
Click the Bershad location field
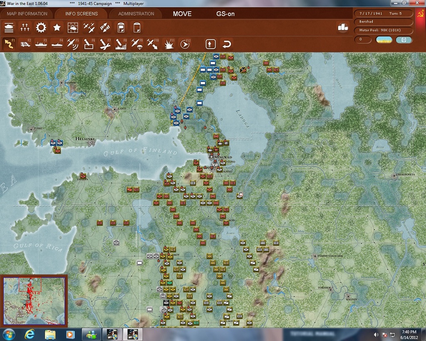tap(383, 22)
